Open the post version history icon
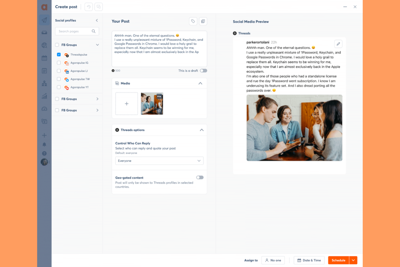Image resolution: width=400 pixels, height=267 pixels. 88,7
